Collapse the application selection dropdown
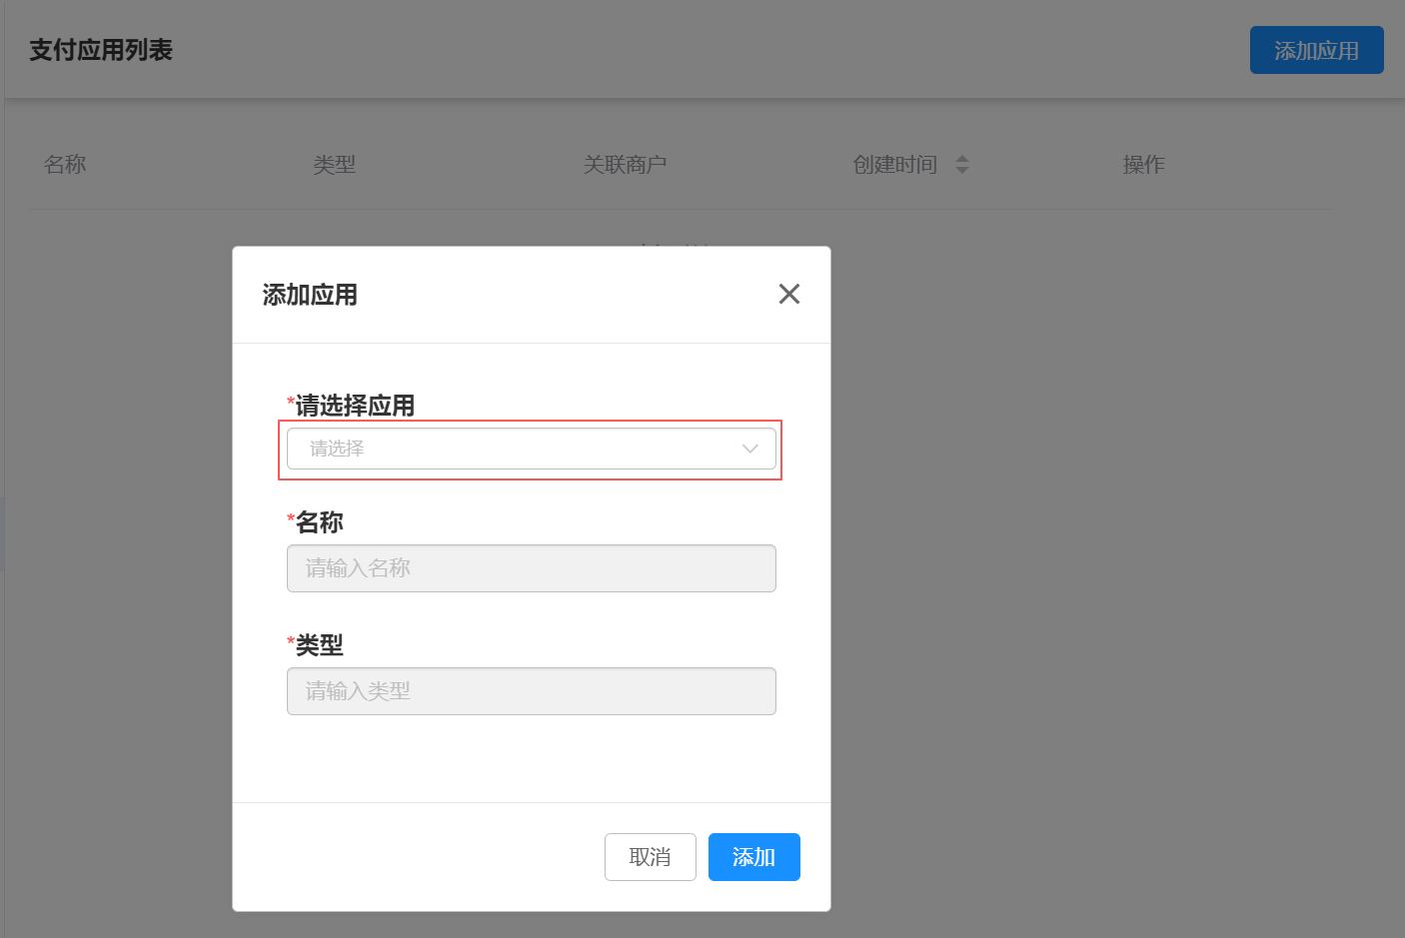 pyautogui.click(x=749, y=449)
